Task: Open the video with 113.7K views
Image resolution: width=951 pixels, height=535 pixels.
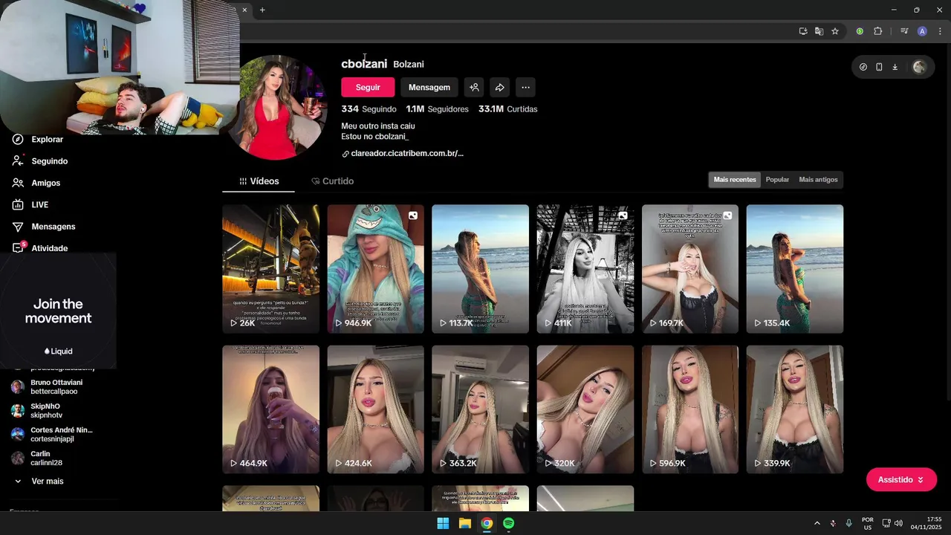Action: click(x=480, y=269)
